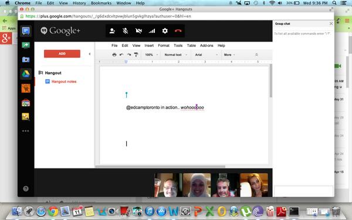Print the document with printer icon
The width and height of the screenshot is (352, 220).
(x=114, y=55)
